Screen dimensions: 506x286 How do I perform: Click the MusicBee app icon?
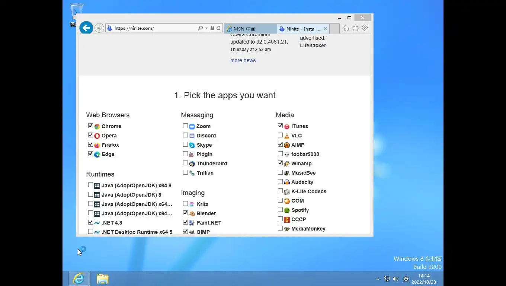tap(287, 173)
